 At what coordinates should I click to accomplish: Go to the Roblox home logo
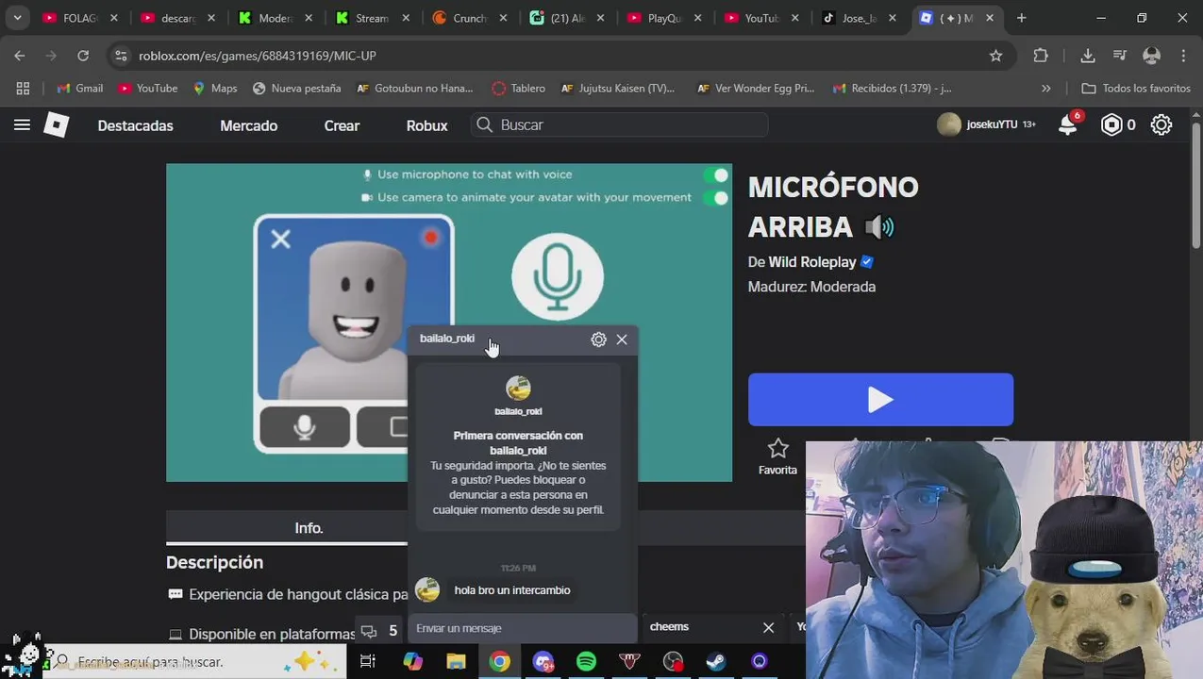coord(57,124)
